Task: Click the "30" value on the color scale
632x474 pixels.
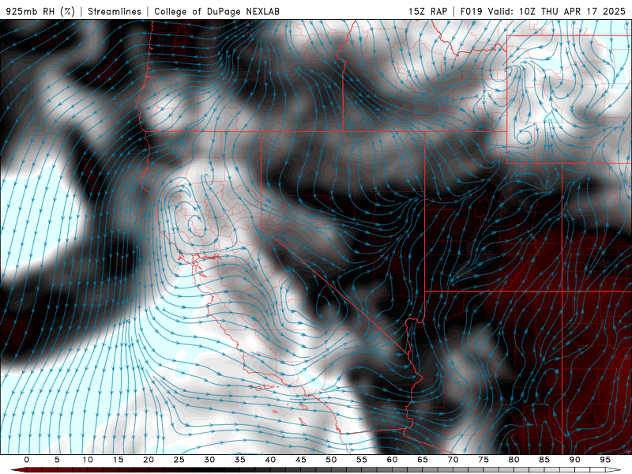Action: (x=209, y=460)
